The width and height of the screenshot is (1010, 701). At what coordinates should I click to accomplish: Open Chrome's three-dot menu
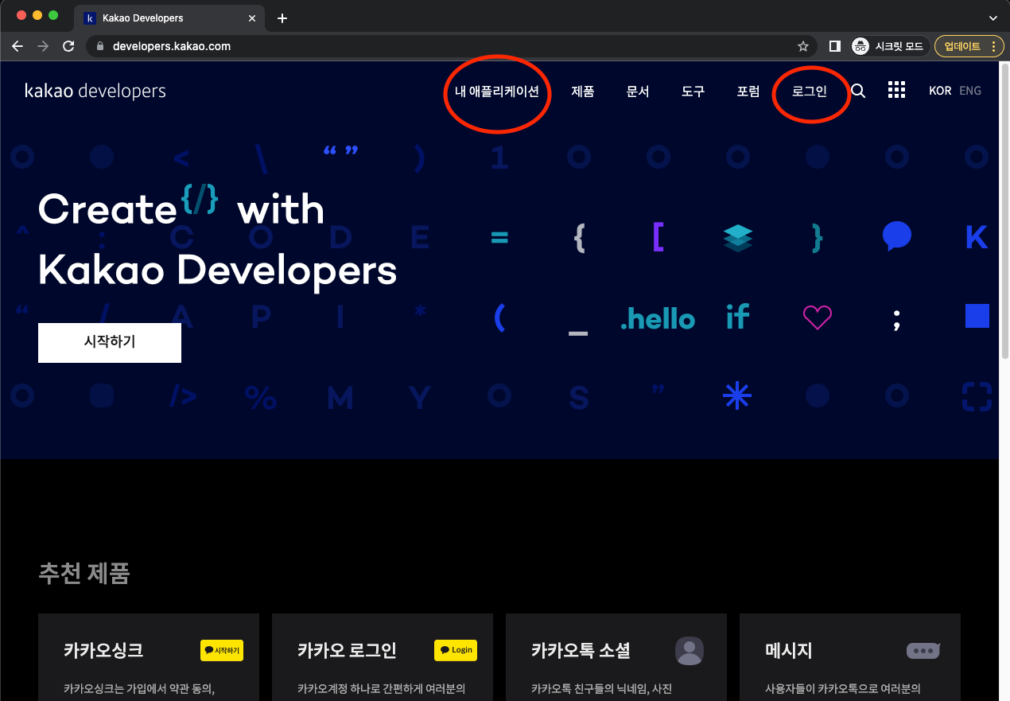click(993, 46)
